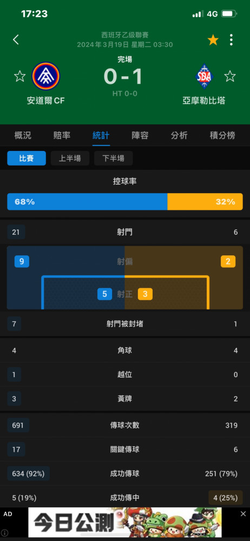This screenshot has width=250, height=541.
Task: Select the 上半場 filter button
Action: pos(70,159)
